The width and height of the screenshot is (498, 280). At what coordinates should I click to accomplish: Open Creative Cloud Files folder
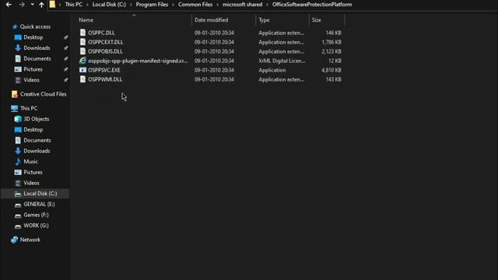[x=43, y=94]
